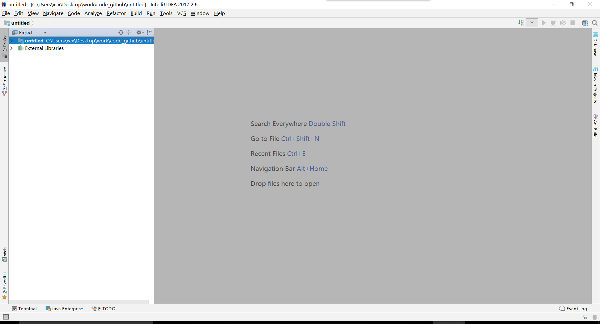This screenshot has height=324, width=600.
Task: Open the Navigate menu
Action: point(53,13)
